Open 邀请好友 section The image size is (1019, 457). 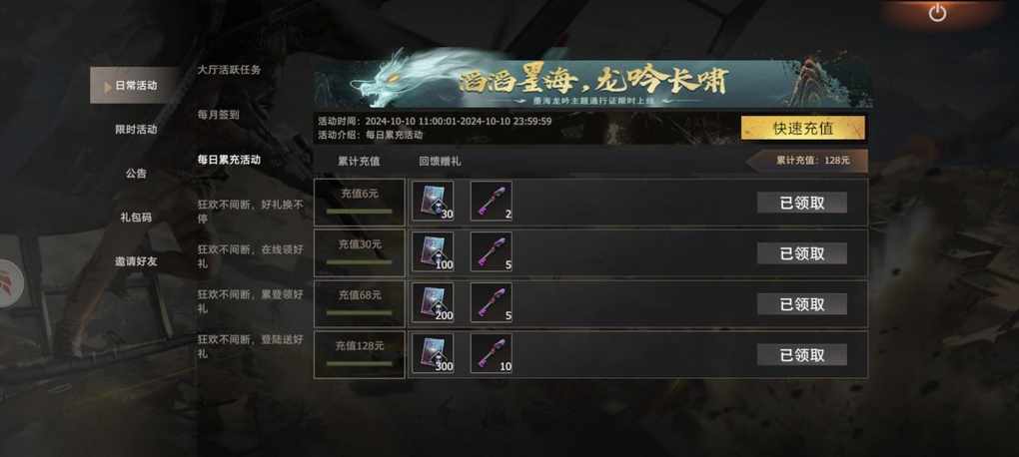(x=136, y=261)
